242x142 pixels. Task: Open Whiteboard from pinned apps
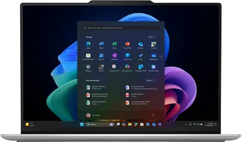click(153, 57)
